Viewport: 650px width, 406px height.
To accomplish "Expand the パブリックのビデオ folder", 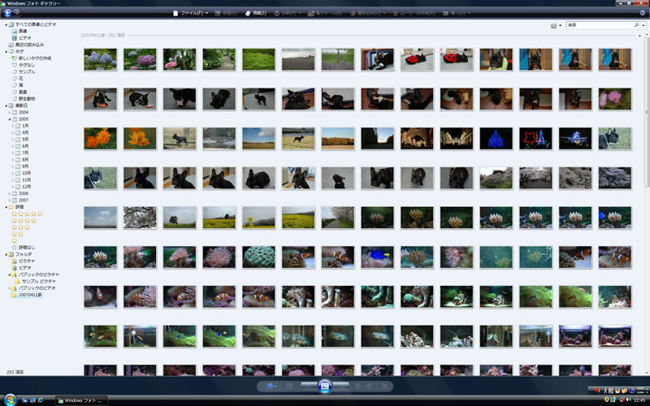I will pyautogui.click(x=9, y=288).
